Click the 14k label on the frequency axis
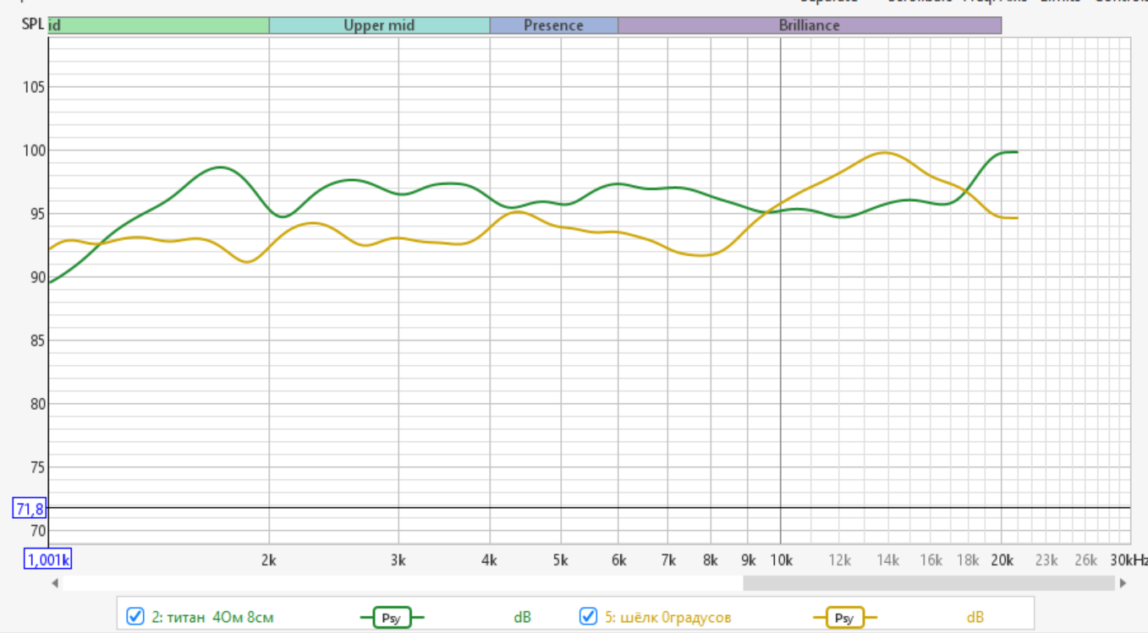Viewport: 1148px width, 633px height. (x=888, y=559)
